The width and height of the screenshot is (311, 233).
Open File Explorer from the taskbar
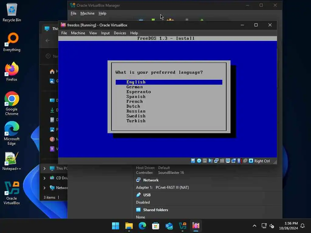click(129, 226)
